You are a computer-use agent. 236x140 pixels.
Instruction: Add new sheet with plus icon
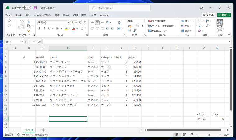43,130
